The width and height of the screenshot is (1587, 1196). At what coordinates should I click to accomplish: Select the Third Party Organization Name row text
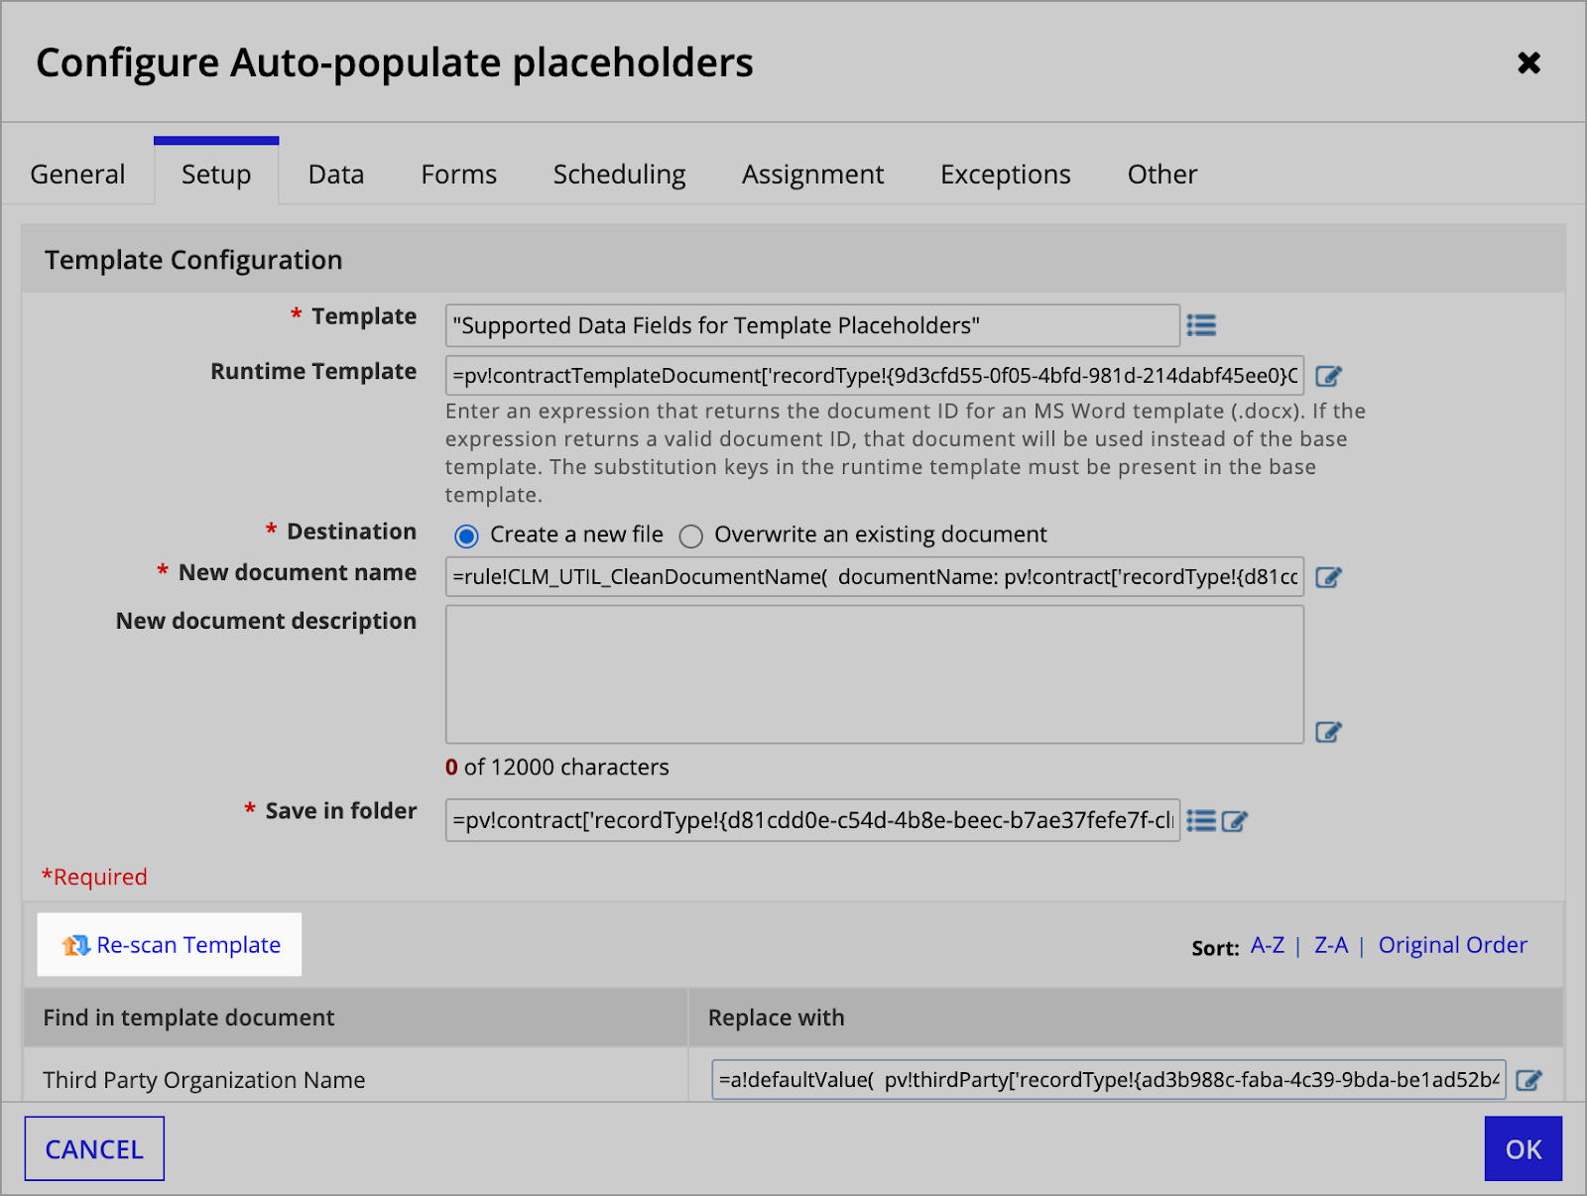[x=204, y=1080]
